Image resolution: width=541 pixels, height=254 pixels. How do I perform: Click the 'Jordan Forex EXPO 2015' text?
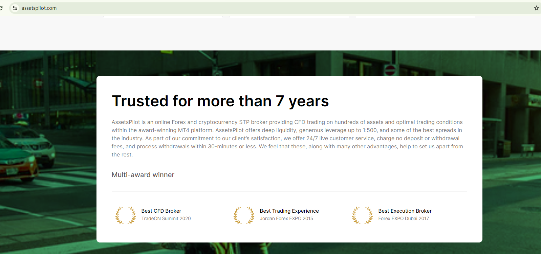click(x=286, y=219)
